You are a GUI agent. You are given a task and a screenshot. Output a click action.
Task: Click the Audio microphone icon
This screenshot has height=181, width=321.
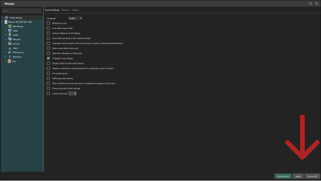[x=10, y=35]
